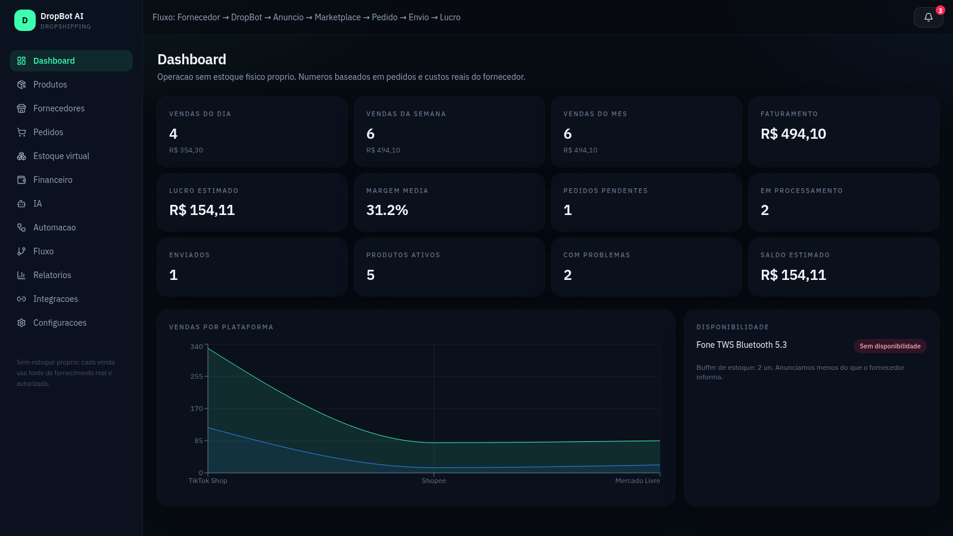Screen dimensions: 953x536
Task: Click the Configuracoes gear icon
Action: 21,323
